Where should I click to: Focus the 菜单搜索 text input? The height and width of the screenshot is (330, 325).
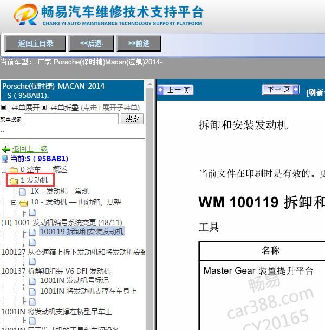(x=71, y=118)
